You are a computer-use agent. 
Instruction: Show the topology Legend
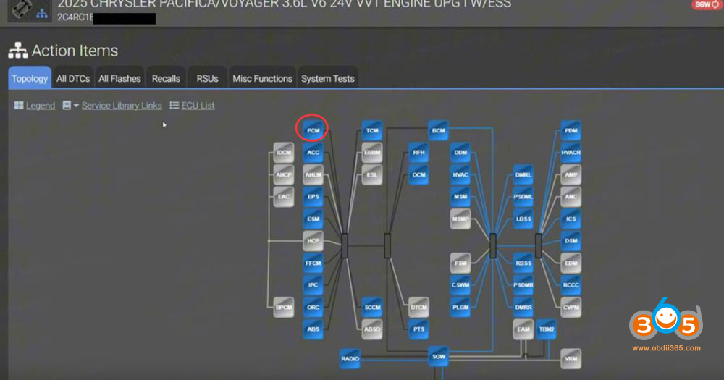[35, 105]
